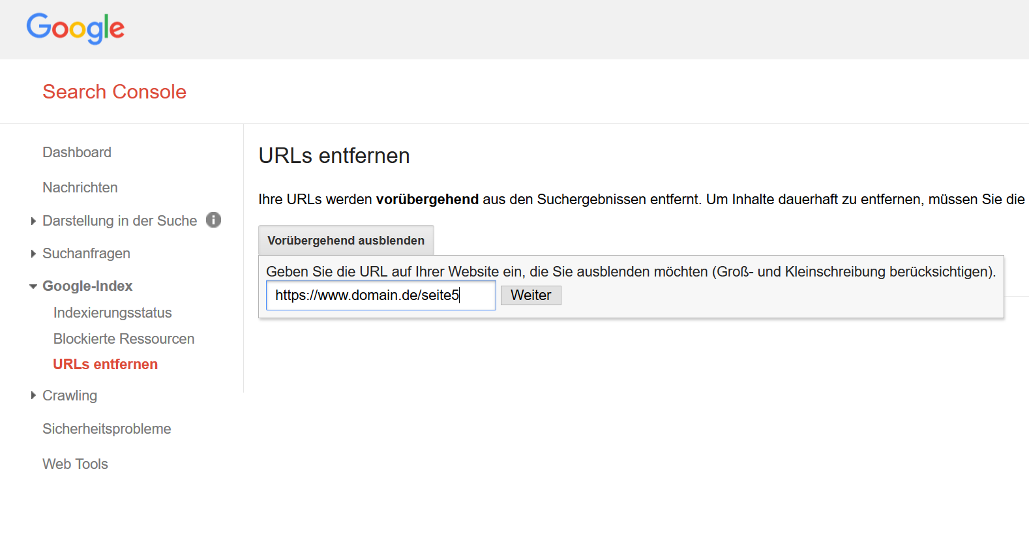Image resolution: width=1029 pixels, height=540 pixels.
Task: Click the info icon beside Darstellung in der Suche
Action: 213,220
